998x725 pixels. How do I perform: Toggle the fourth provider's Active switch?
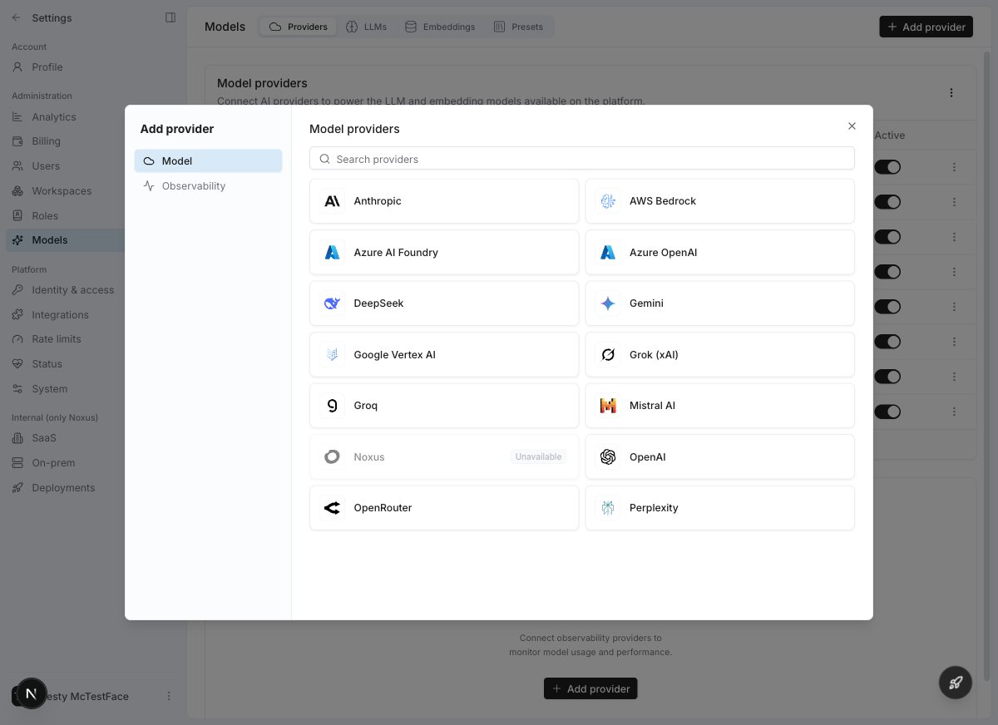[887, 272]
